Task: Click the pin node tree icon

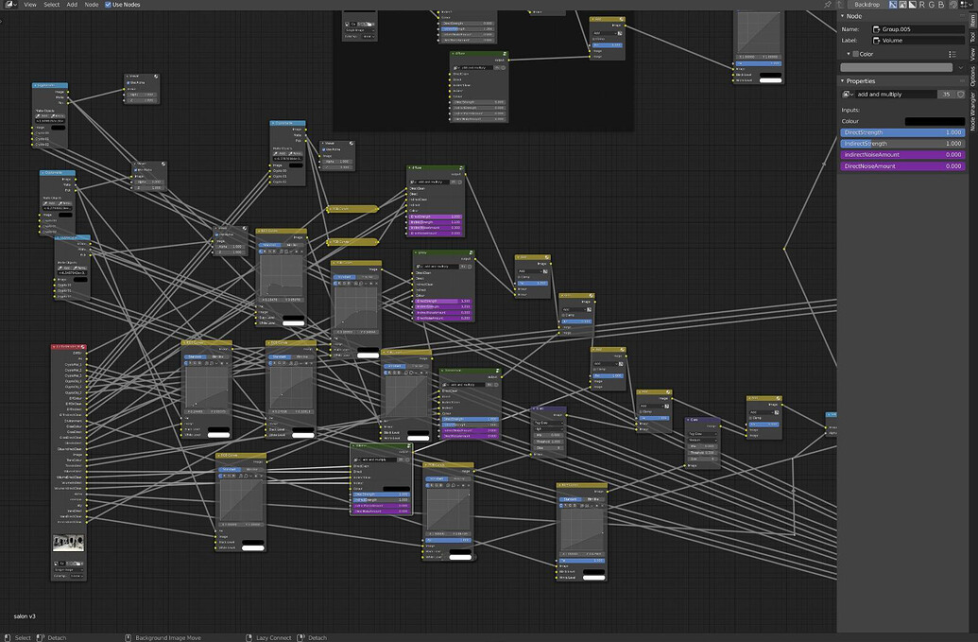Action: pyautogui.click(x=828, y=5)
